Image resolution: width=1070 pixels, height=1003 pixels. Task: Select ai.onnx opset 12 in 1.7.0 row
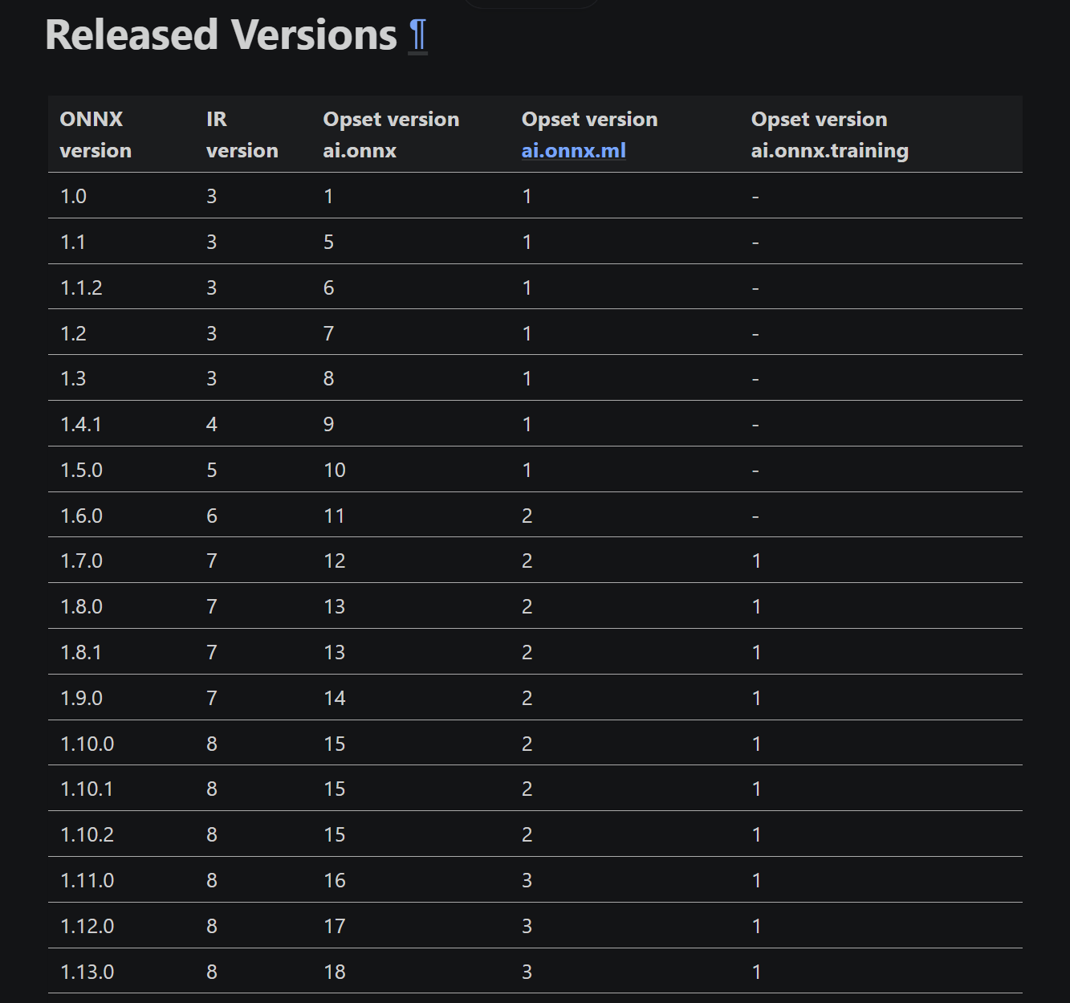click(335, 561)
